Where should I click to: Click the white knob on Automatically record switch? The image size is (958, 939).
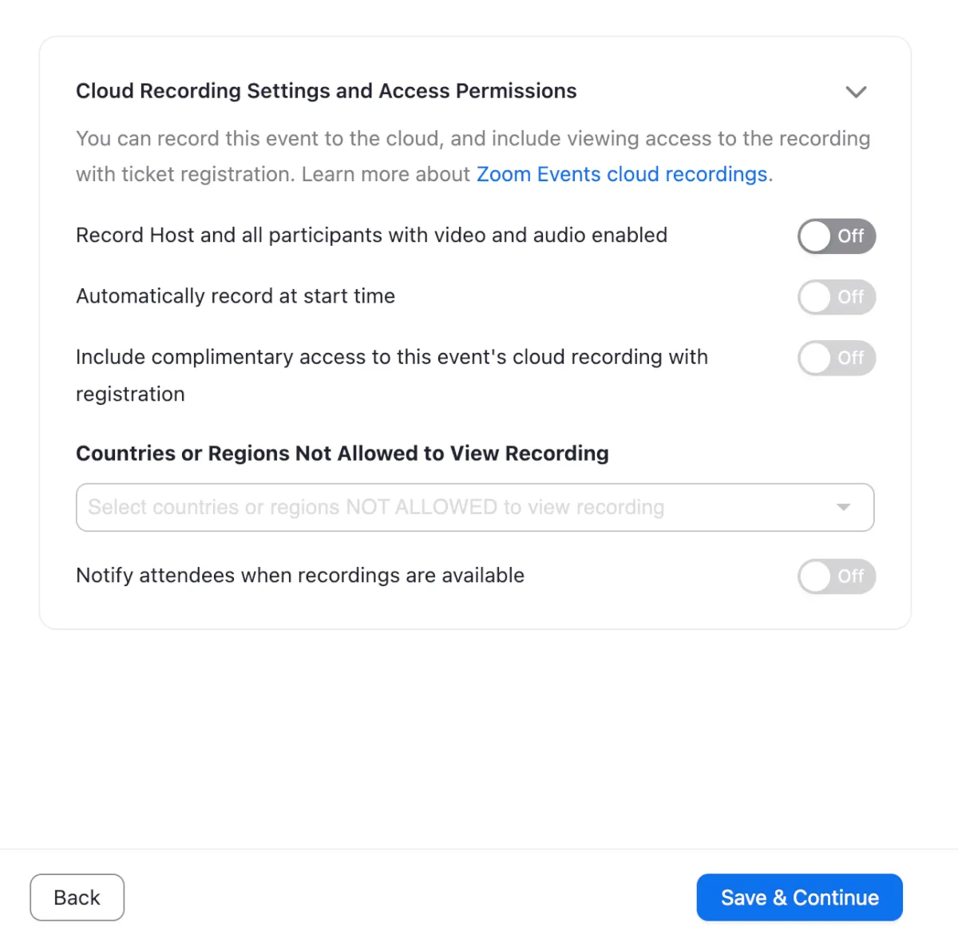coord(816,297)
